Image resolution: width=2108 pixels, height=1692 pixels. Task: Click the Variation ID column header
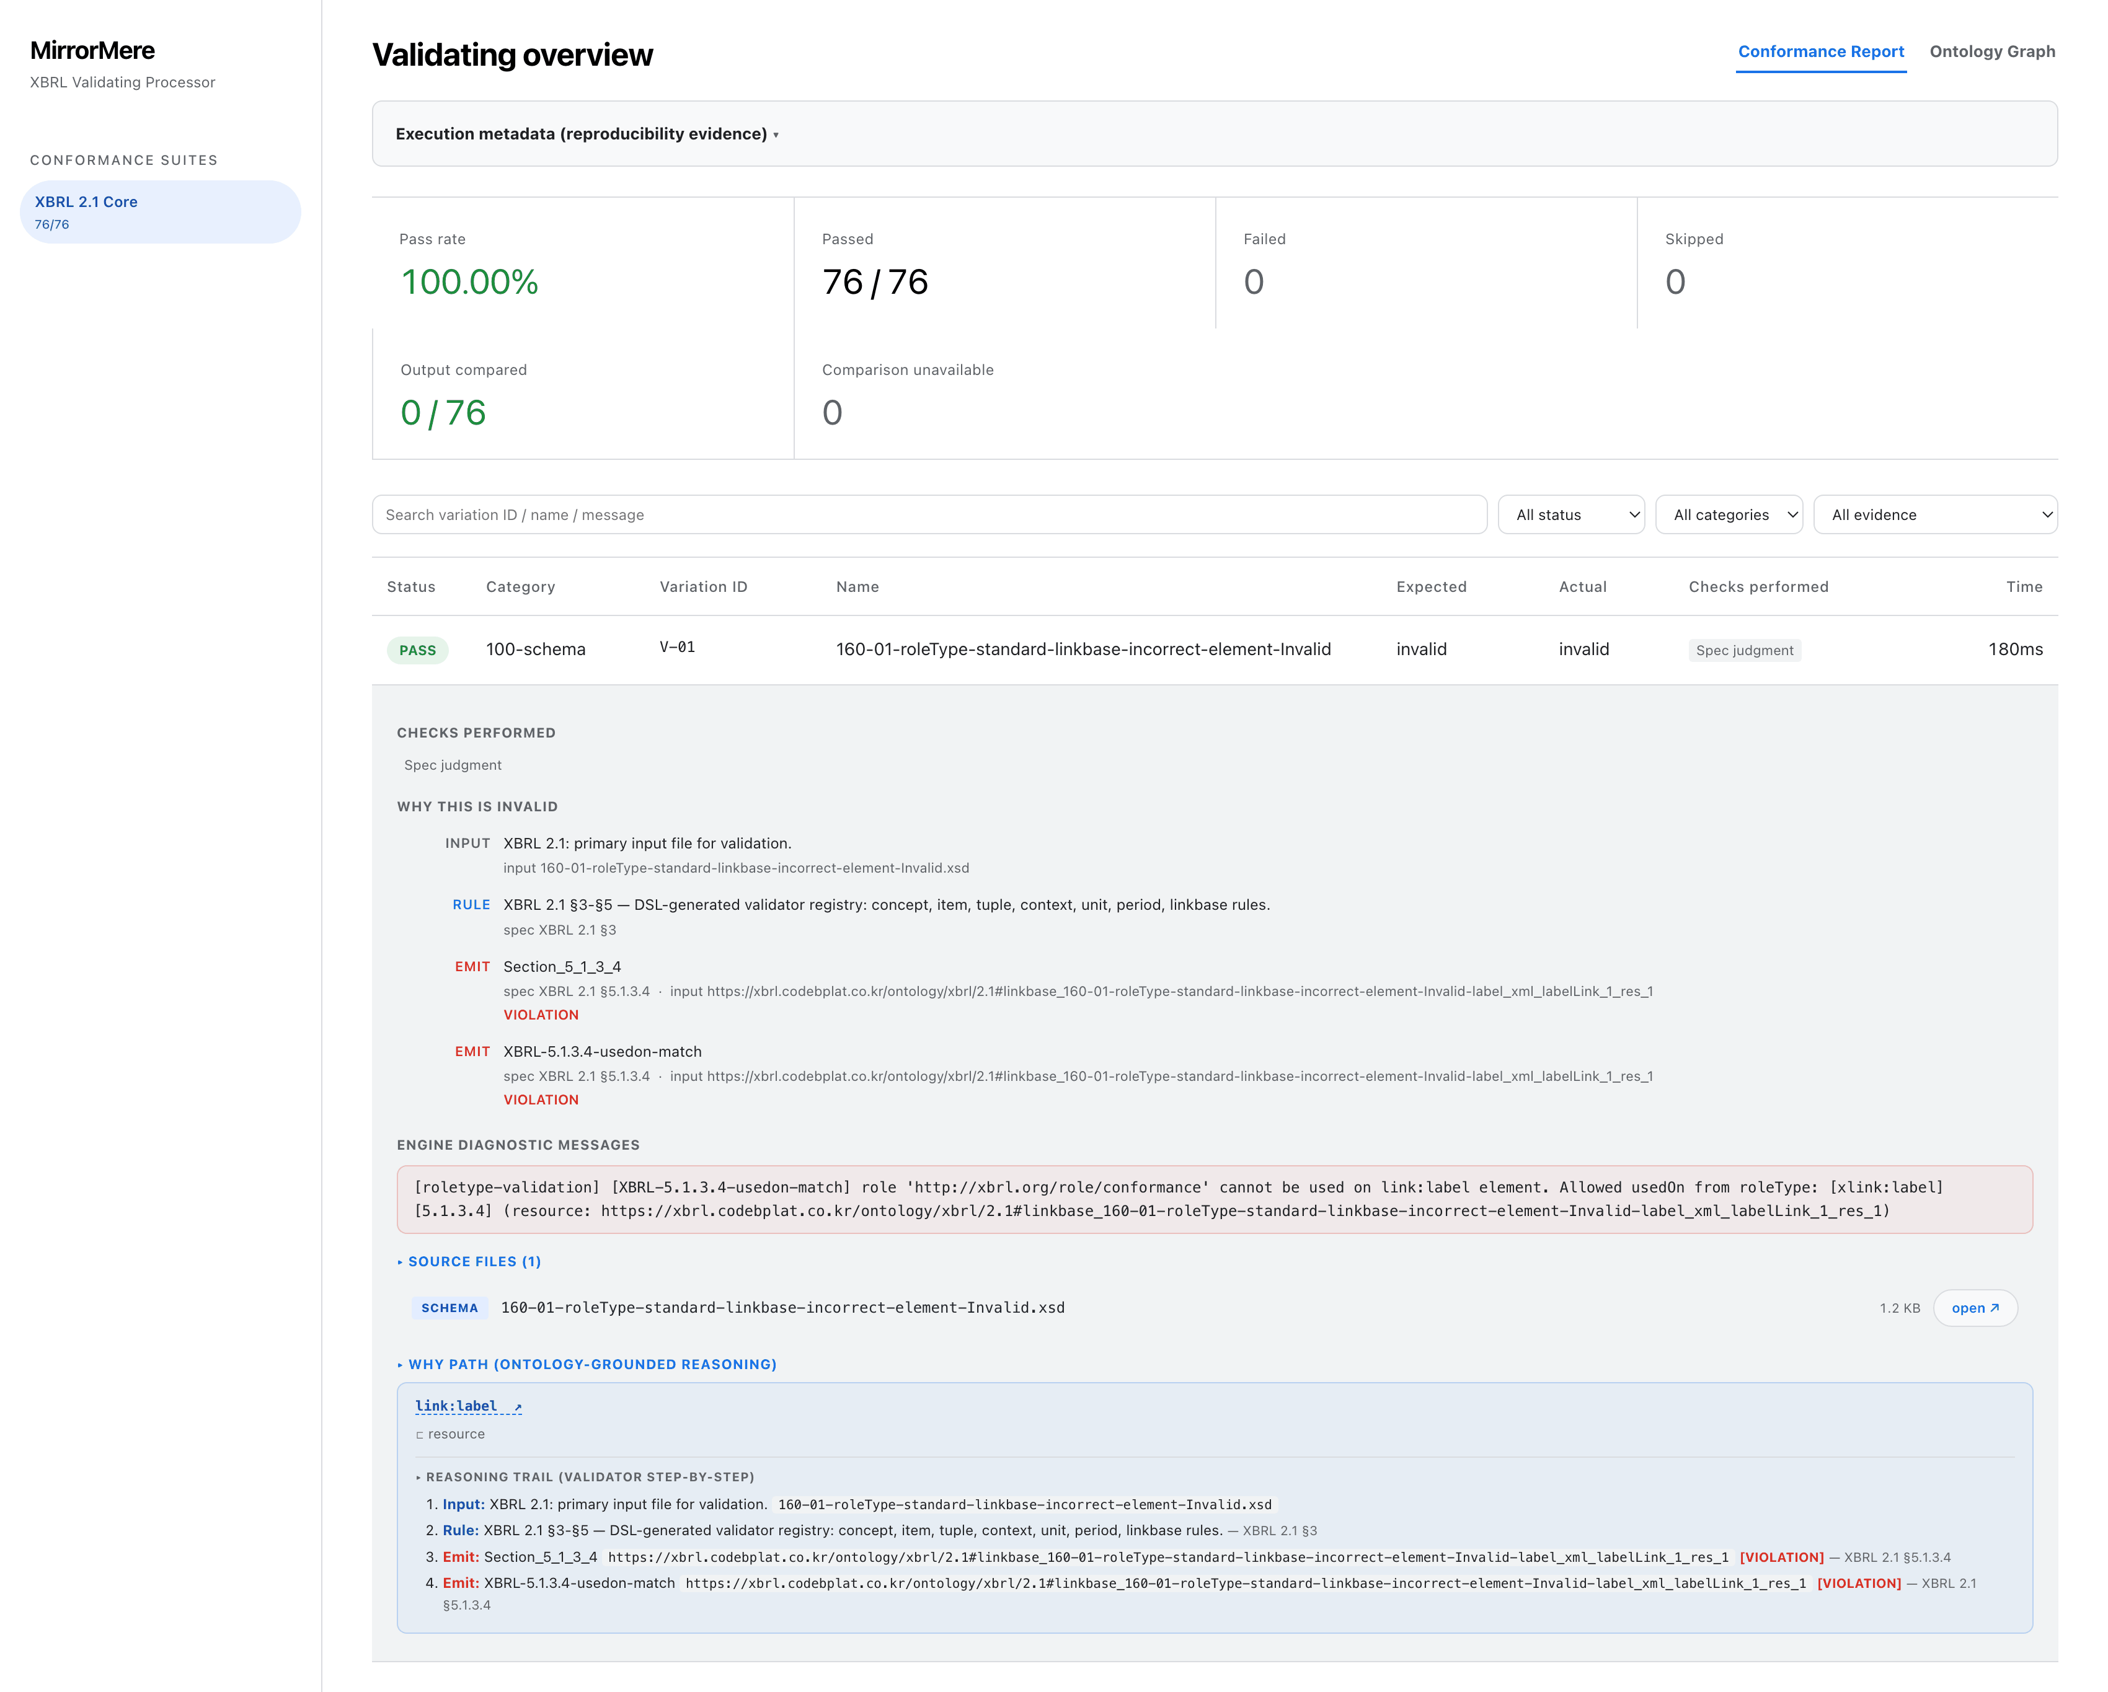click(703, 586)
